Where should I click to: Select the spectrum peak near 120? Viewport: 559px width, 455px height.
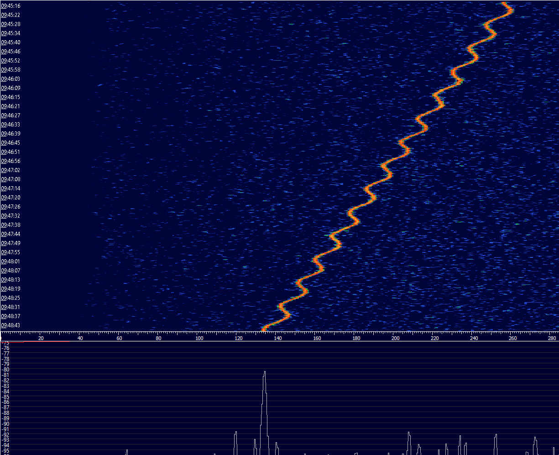coord(235,433)
